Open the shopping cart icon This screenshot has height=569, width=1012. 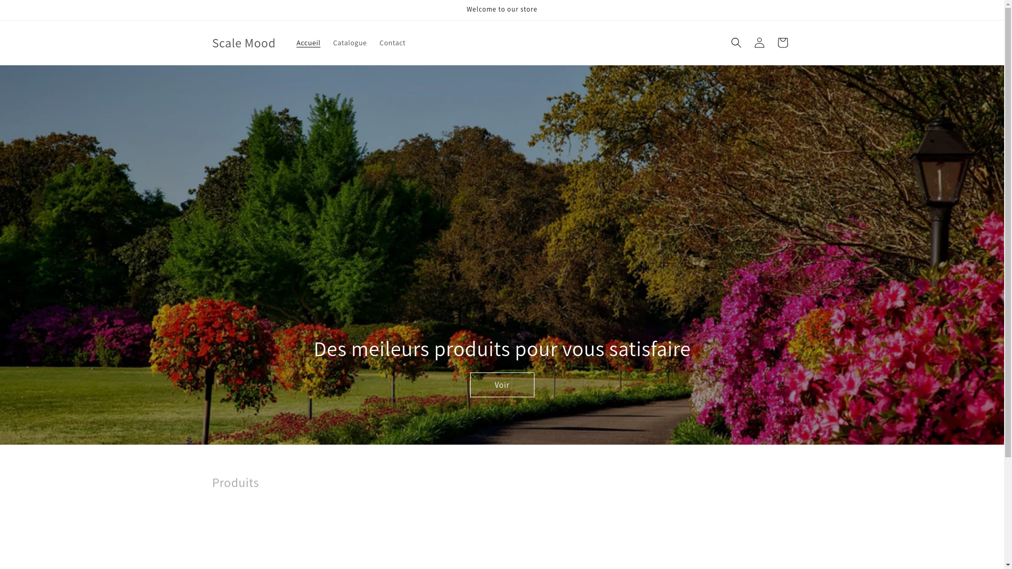tap(782, 43)
